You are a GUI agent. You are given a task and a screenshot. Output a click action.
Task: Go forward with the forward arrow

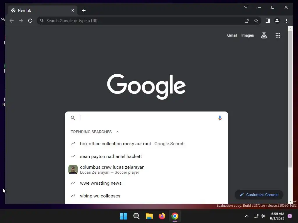click(x=21, y=21)
